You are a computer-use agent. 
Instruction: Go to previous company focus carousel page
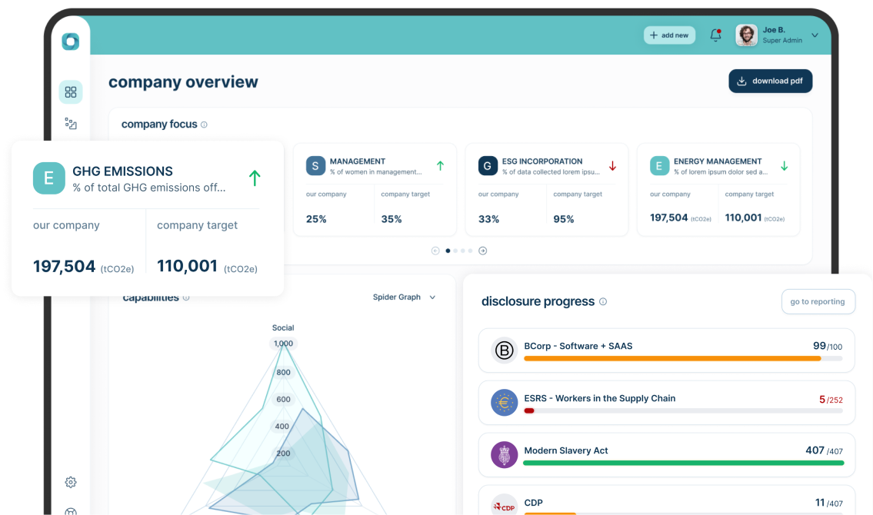click(x=435, y=251)
